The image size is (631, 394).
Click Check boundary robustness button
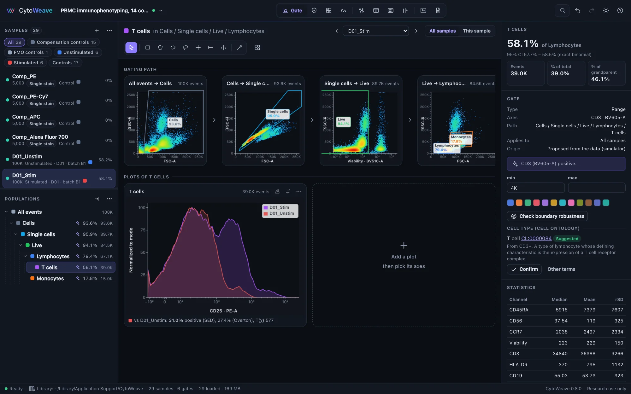coord(547,216)
